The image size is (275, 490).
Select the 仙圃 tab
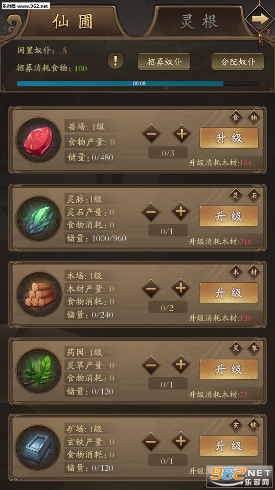[73, 22]
